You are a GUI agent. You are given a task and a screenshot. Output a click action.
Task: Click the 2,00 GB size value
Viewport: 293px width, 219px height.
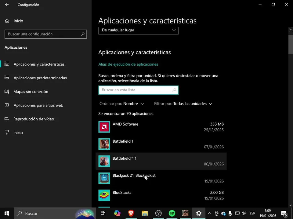coord(217,193)
